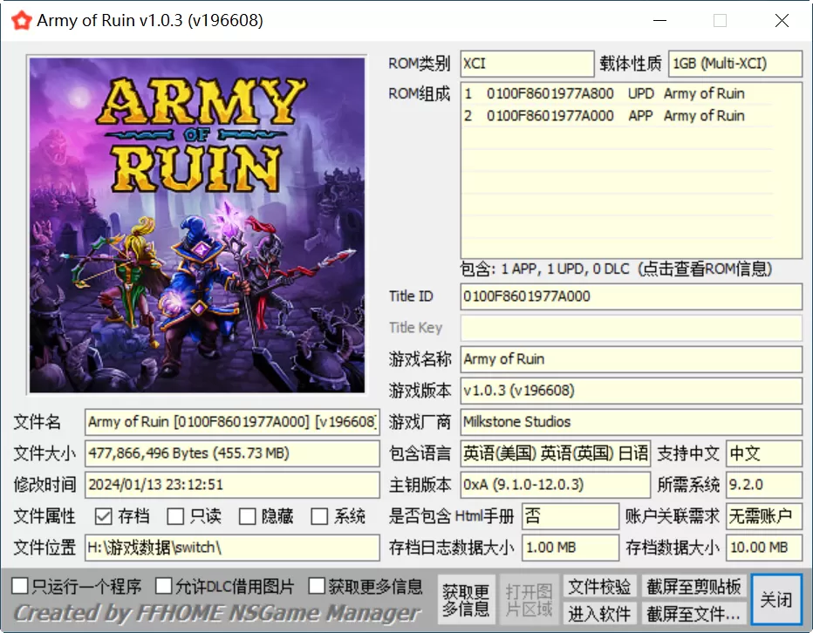813x633 pixels.
Task: Click the 文件校验 verification button
Action: (599, 587)
